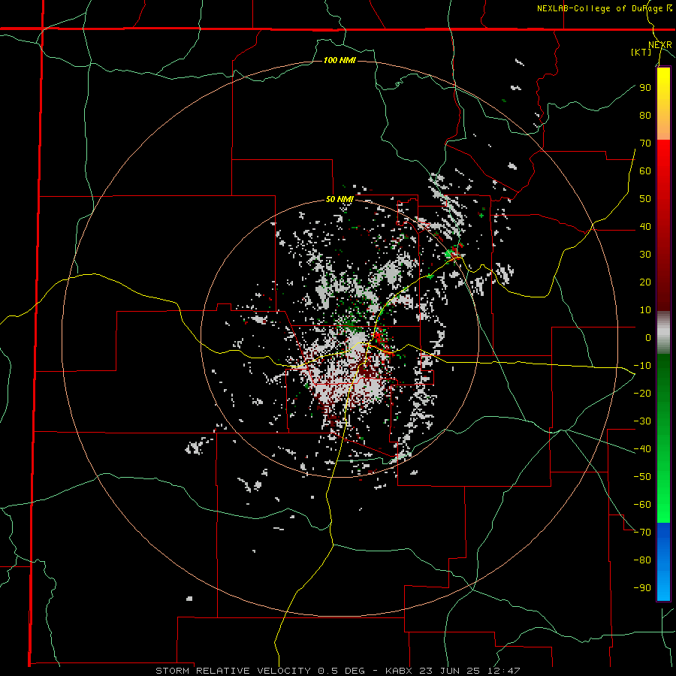Click the -80 value on velocity scale

[x=642, y=560]
